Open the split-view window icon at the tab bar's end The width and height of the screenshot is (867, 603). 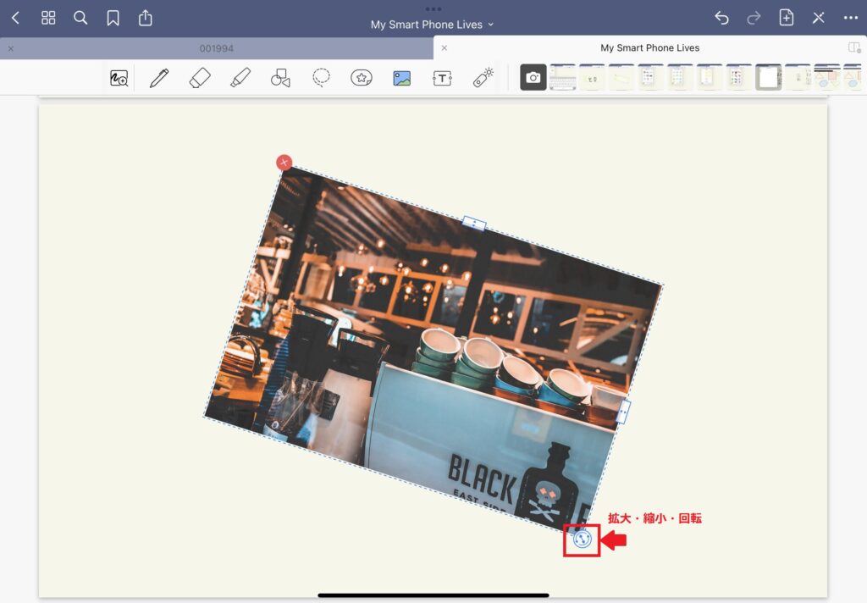click(x=855, y=48)
